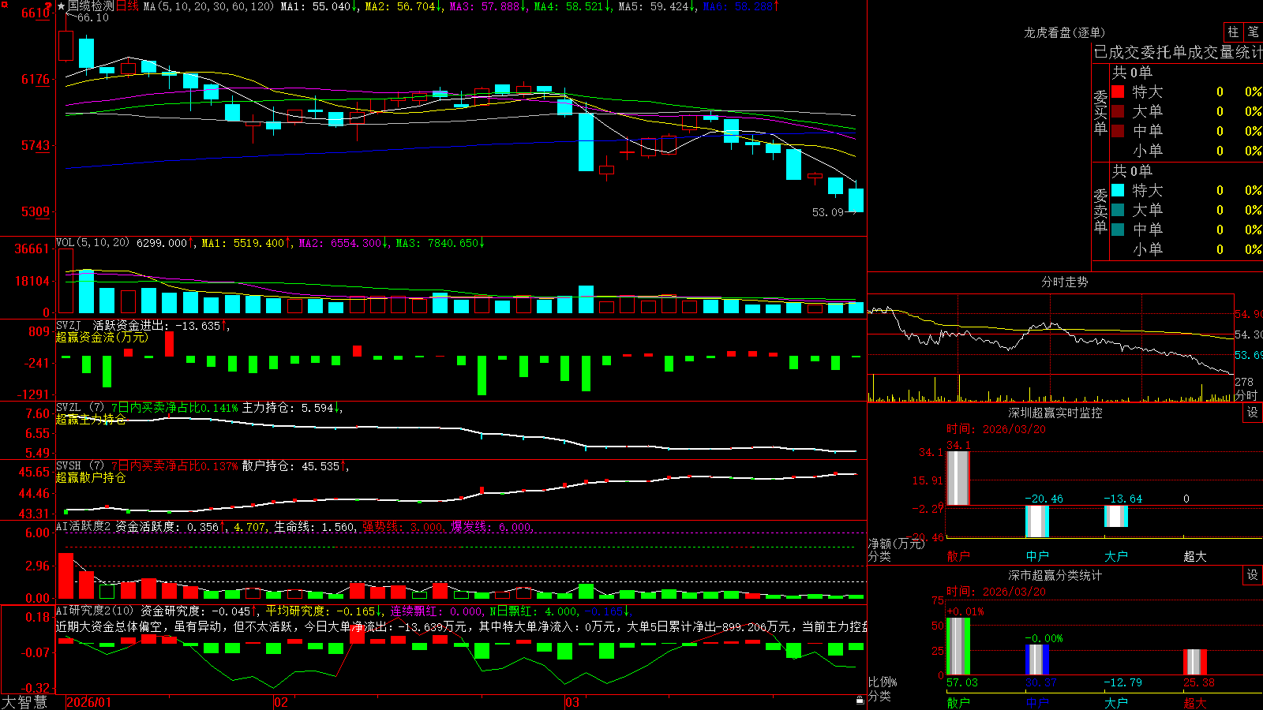Image resolution: width=1263 pixels, height=710 pixels.
Task: Click dark red 中单 swatch in 委买单
Action: tap(1118, 130)
